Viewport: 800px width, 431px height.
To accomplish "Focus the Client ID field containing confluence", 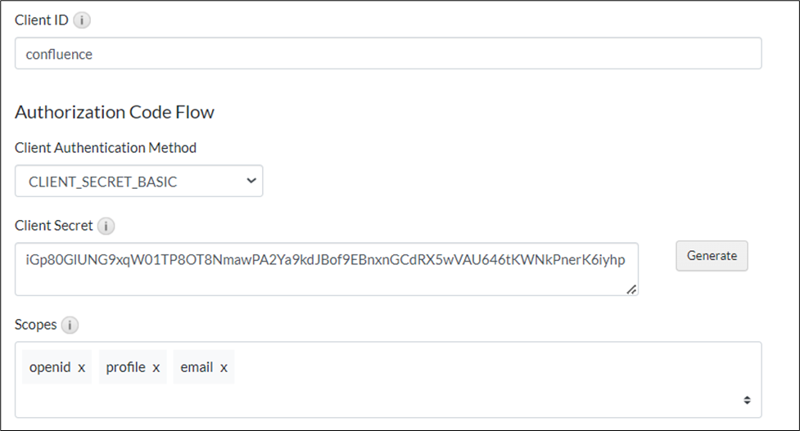I will [x=388, y=55].
